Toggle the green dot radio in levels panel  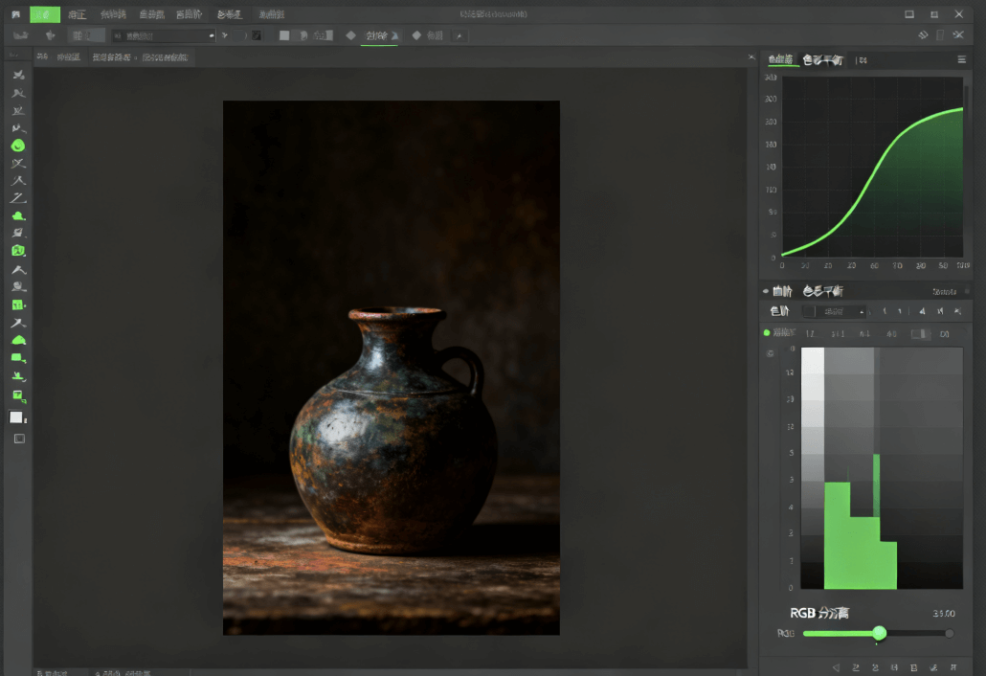[x=767, y=333]
